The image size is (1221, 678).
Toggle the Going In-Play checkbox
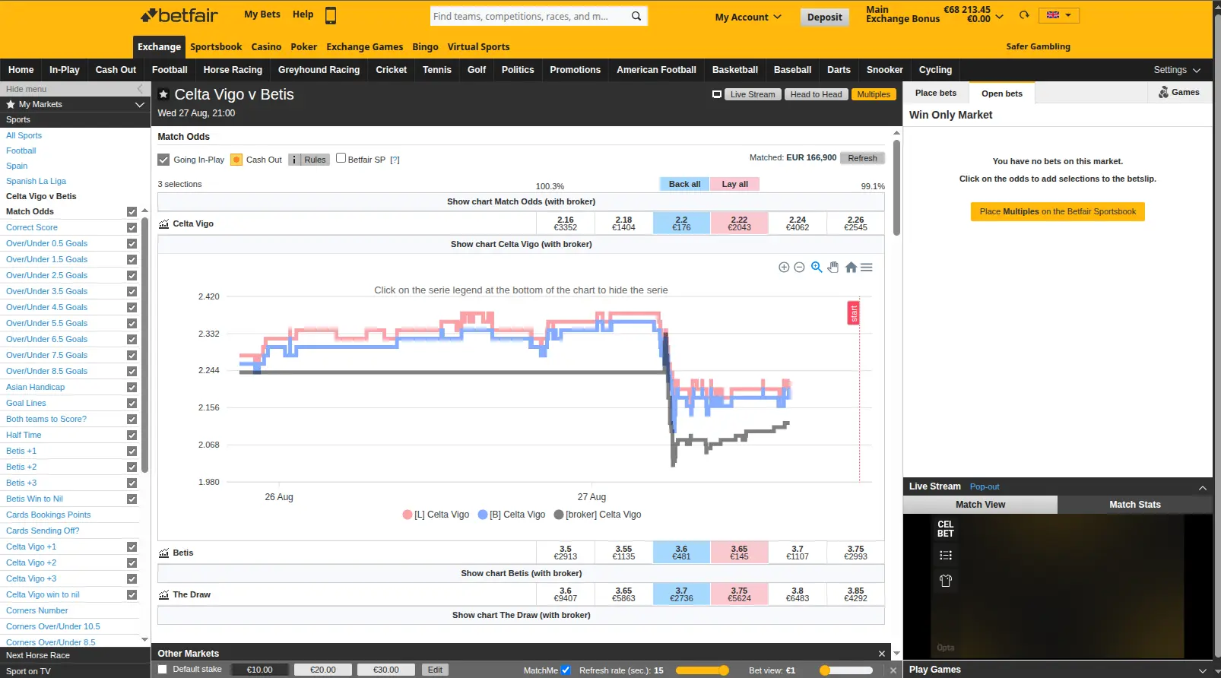[x=163, y=160]
